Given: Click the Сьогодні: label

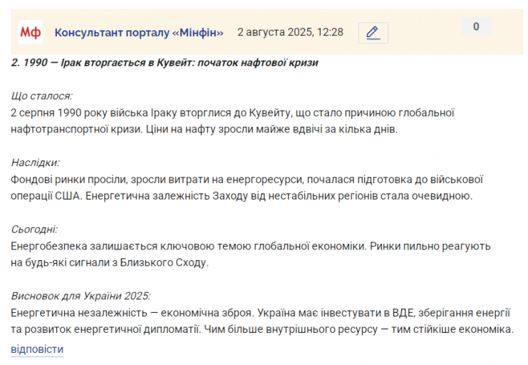Looking at the screenshot, I should pyautogui.click(x=34, y=230).
